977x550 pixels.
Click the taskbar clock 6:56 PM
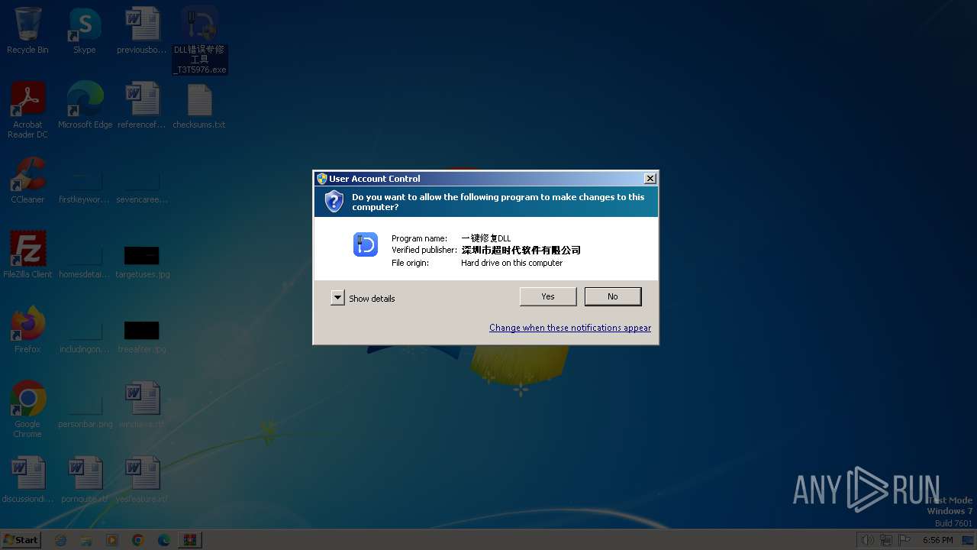pyautogui.click(x=938, y=540)
